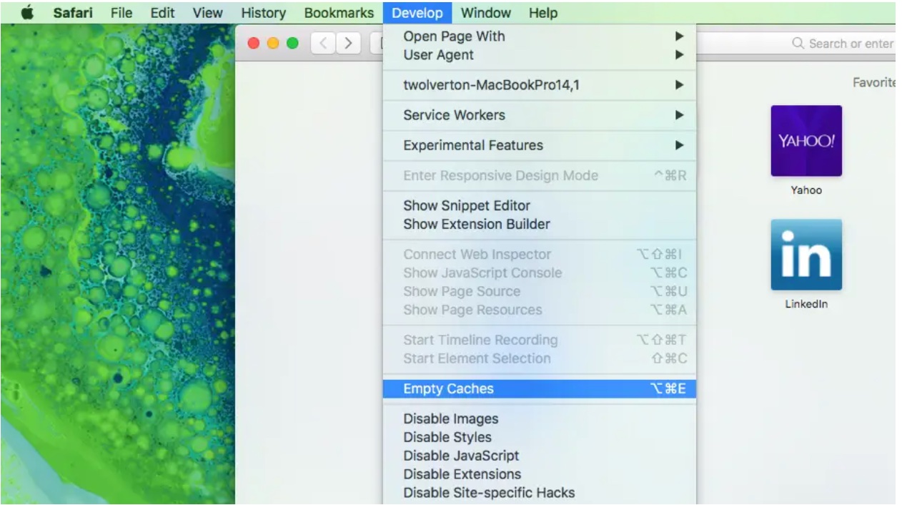The height and width of the screenshot is (505, 902).
Task: Open the File menu
Action: click(122, 13)
